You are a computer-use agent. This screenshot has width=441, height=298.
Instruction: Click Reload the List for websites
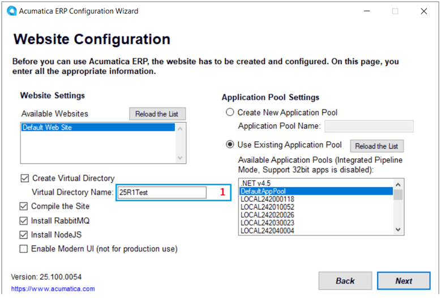[x=157, y=114]
